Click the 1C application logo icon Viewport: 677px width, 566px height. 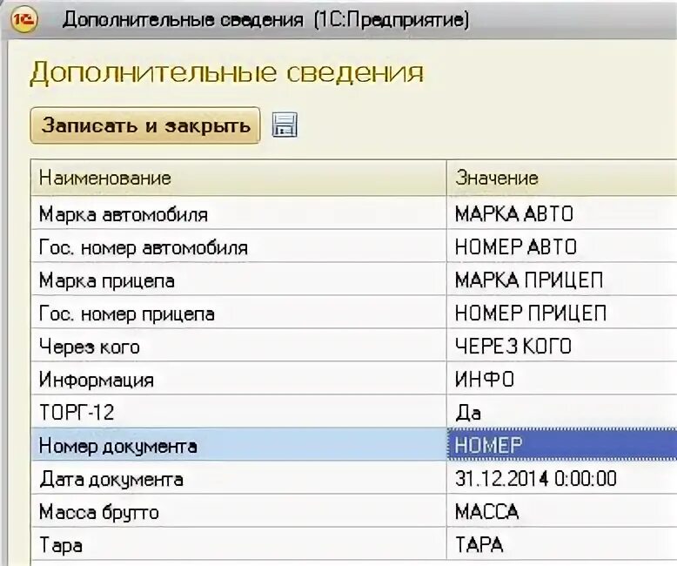point(23,20)
